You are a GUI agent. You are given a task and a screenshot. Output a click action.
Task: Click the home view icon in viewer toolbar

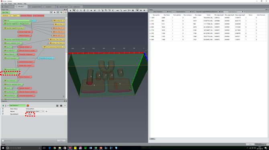91,10
